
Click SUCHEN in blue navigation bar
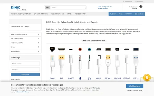tap(113, 14)
